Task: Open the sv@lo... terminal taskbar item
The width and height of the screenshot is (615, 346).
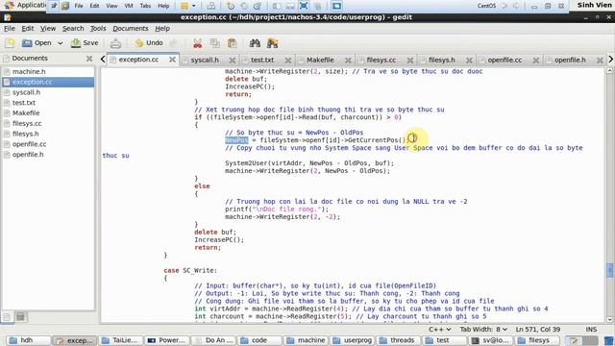Action: 491,340
